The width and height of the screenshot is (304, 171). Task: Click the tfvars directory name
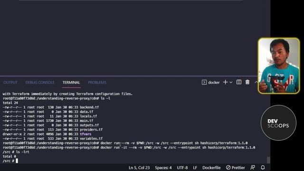(85, 134)
